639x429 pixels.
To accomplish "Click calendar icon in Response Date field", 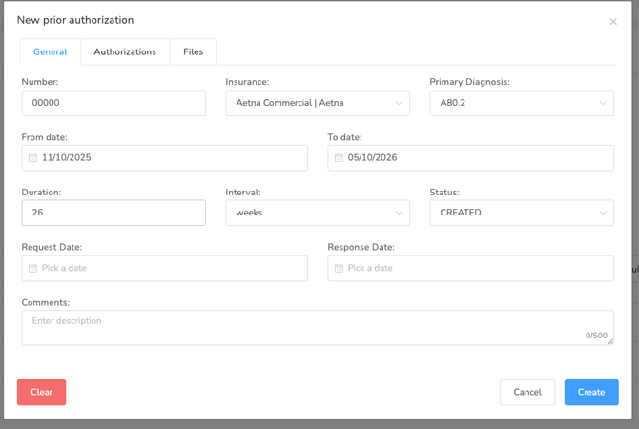I will [x=339, y=269].
